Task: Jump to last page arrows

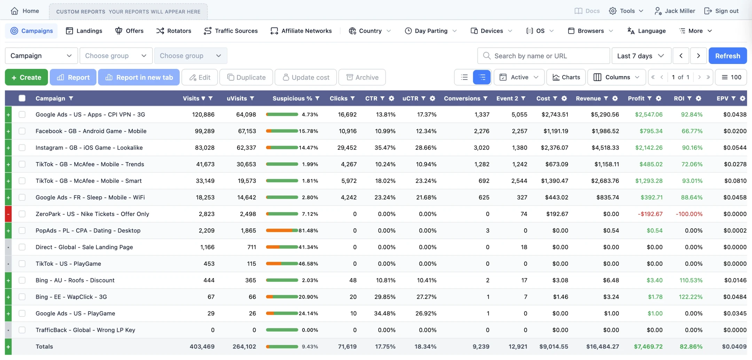Action: click(x=708, y=77)
